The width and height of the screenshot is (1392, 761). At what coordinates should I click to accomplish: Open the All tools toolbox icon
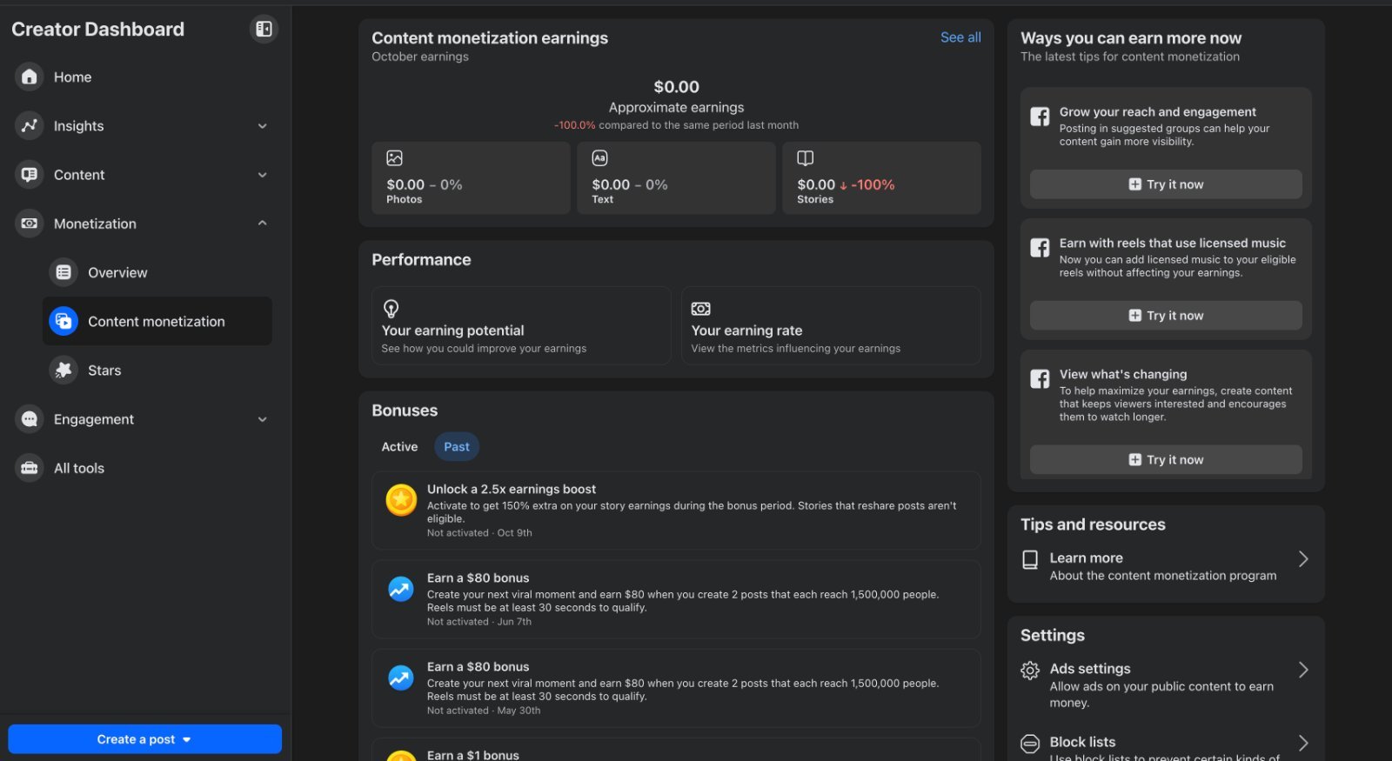click(x=30, y=468)
